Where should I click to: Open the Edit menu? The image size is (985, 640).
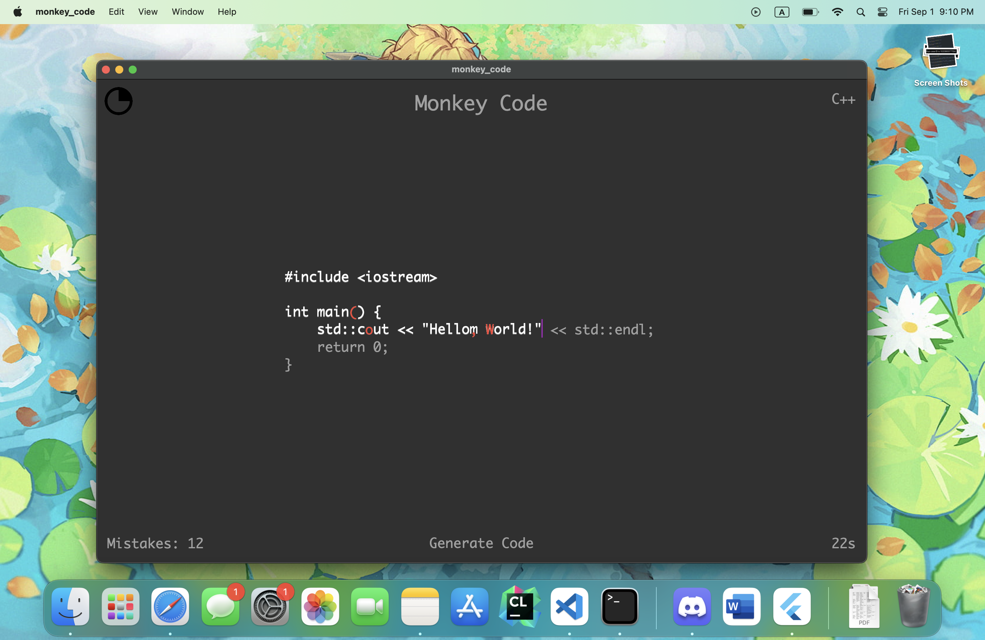[116, 12]
